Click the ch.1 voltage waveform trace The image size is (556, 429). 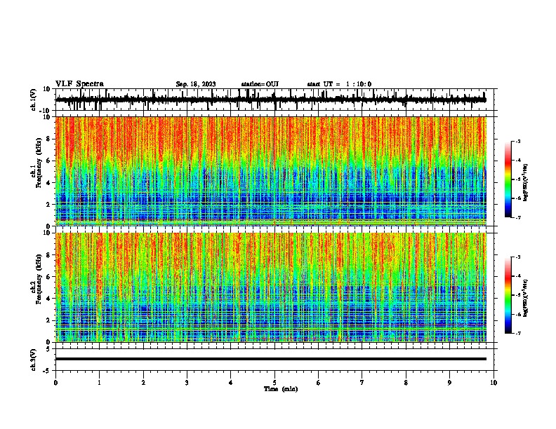coord(270,100)
